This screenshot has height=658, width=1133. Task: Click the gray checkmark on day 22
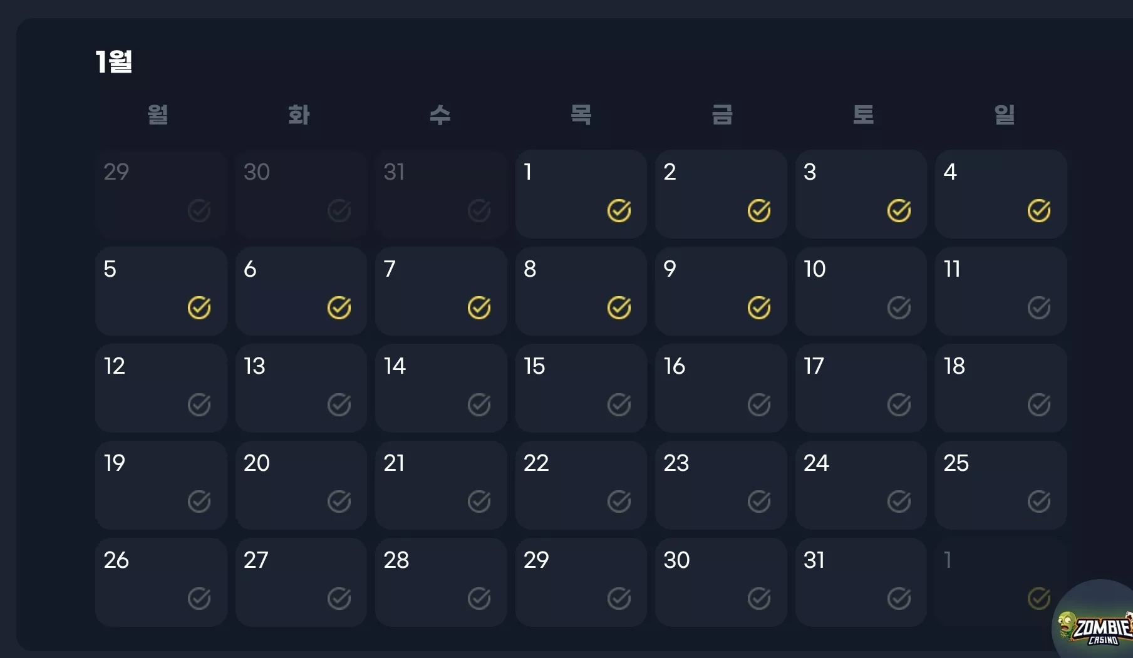click(619, 501)
